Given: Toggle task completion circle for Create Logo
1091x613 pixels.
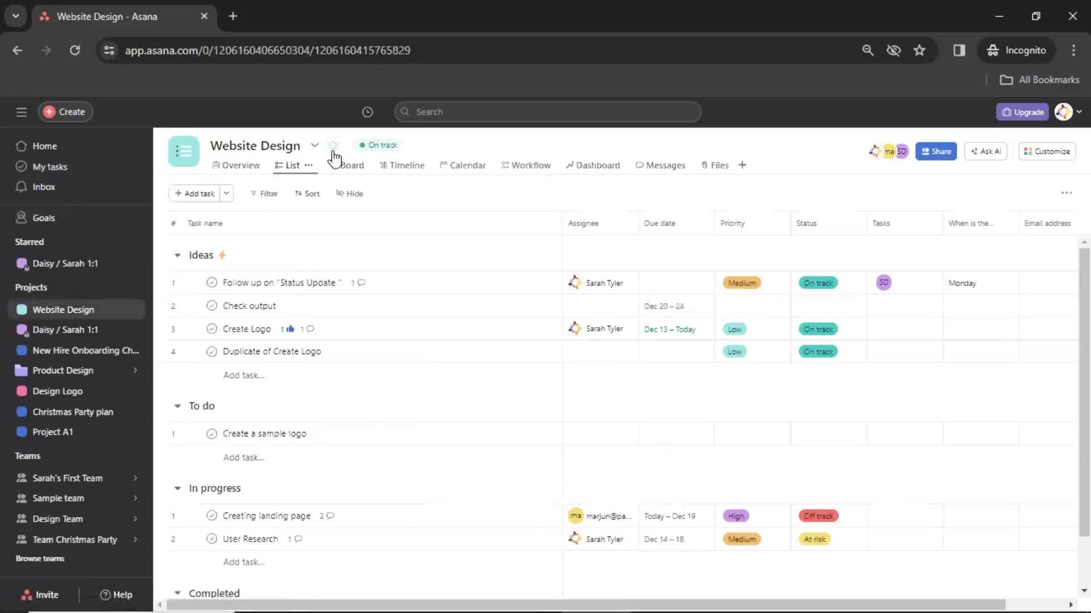Looking at the screenshot, I should click(211, 329).
